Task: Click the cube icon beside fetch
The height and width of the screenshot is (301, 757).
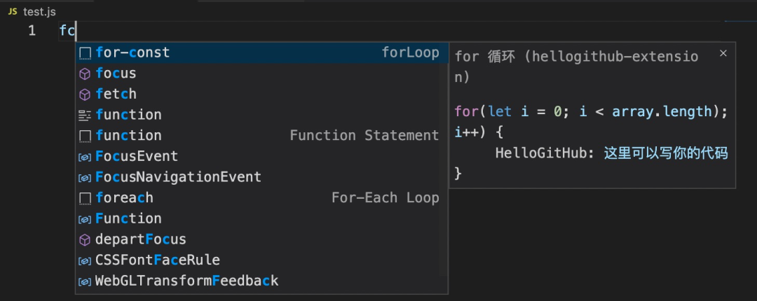Action: coord(85,94)
